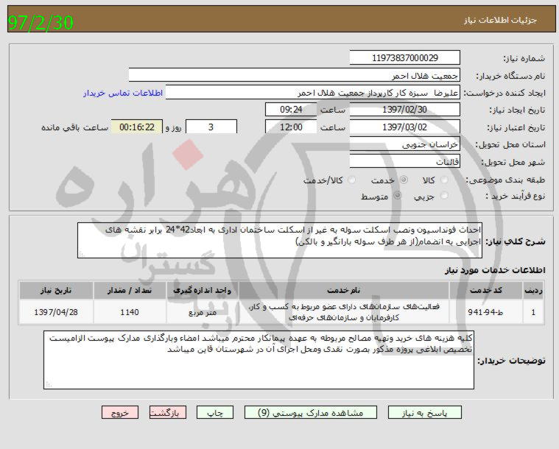Choose جزیی purchase process radio
559x449 pixels.
(x=444, y=196)
